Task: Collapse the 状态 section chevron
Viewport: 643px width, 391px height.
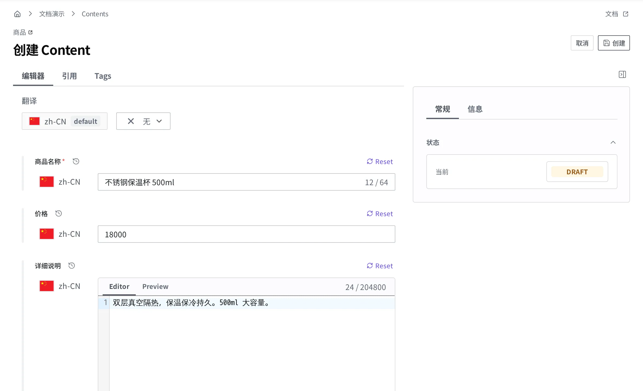Action: pos(613,142)
